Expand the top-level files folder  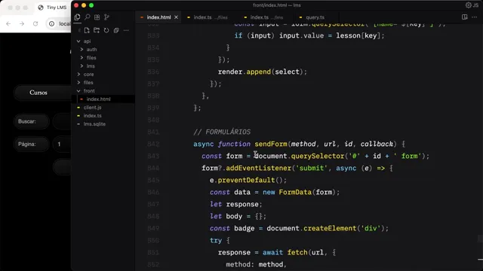pyautogui.click(x=78, y=82)
